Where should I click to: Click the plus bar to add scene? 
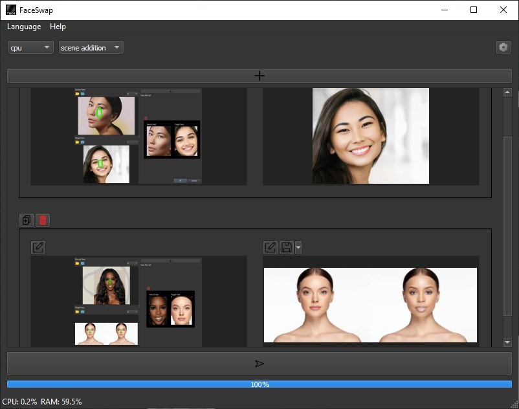pyautogui.click(x=259, y=76)
